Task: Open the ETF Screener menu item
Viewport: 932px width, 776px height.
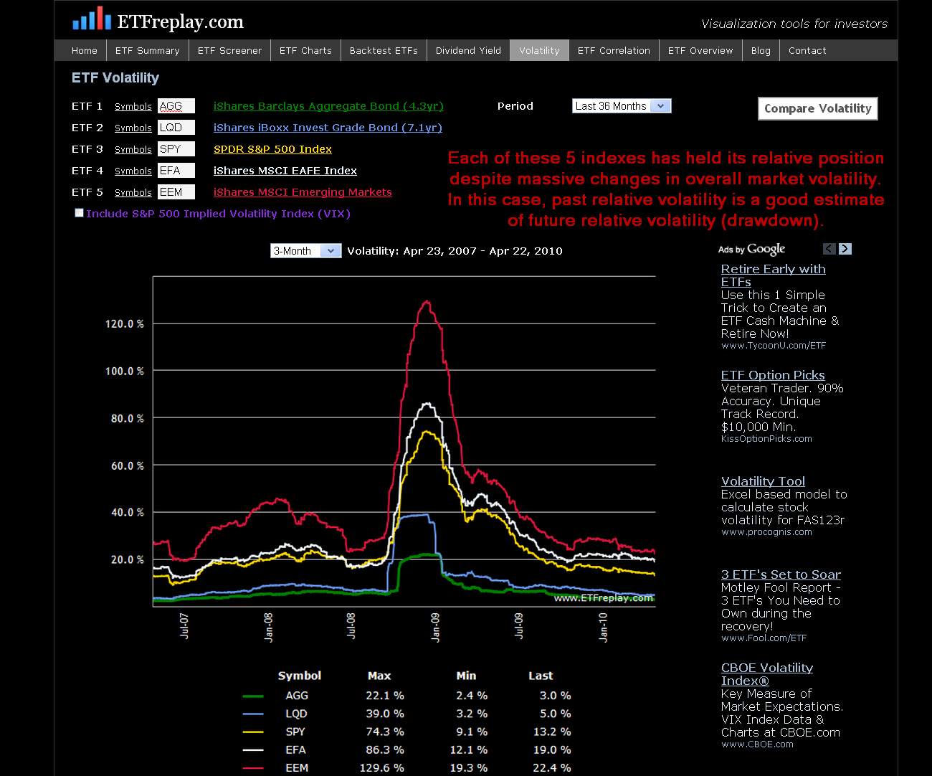Action: 229,50
